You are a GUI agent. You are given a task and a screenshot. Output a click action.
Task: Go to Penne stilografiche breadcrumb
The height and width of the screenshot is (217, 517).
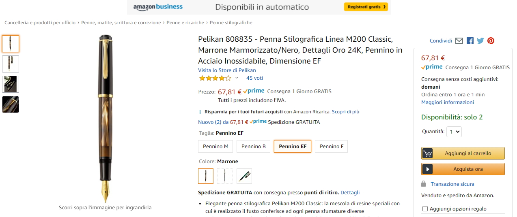pyautogui.click(x=231, y=23)
